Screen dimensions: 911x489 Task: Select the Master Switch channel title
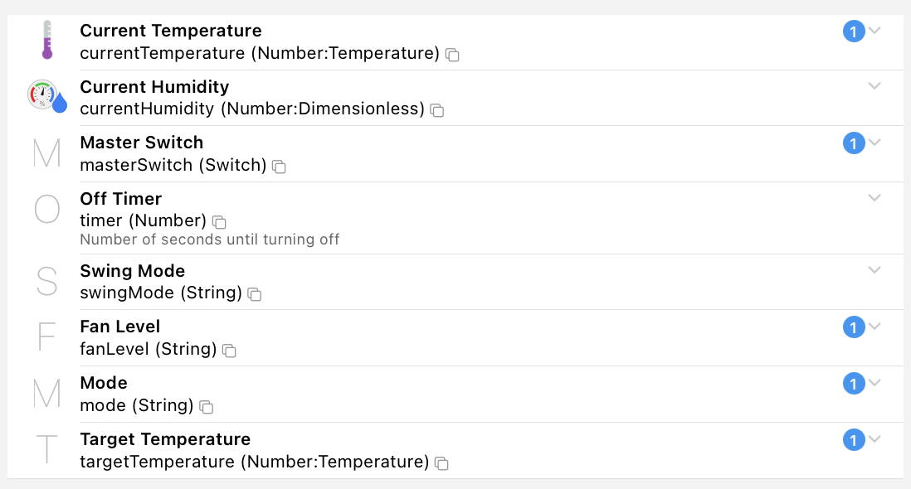pyautogui.click(x=141, y=143)
